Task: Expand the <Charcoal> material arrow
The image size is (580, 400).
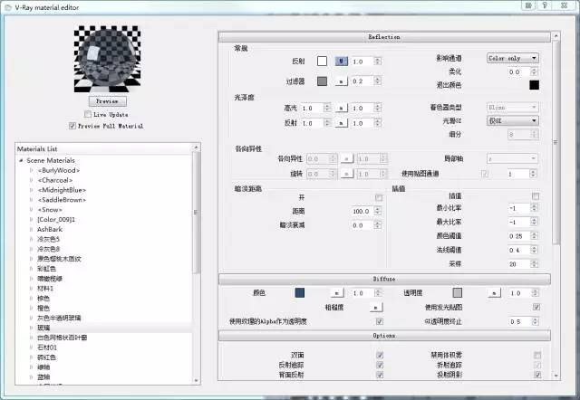Action: [32, 180]
